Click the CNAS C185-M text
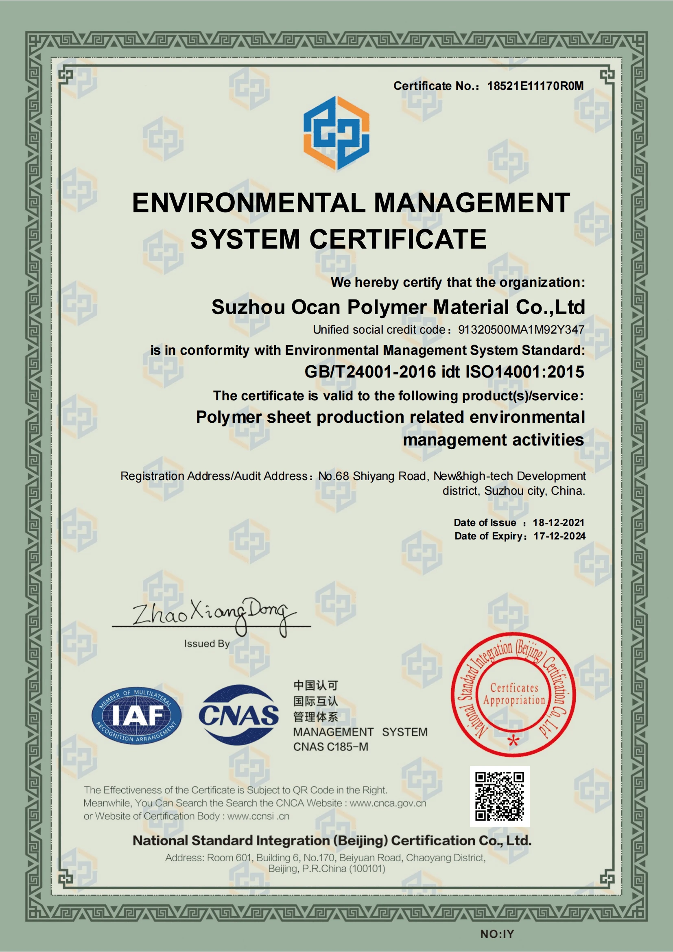The image size is (673, 952). [330, 747]
